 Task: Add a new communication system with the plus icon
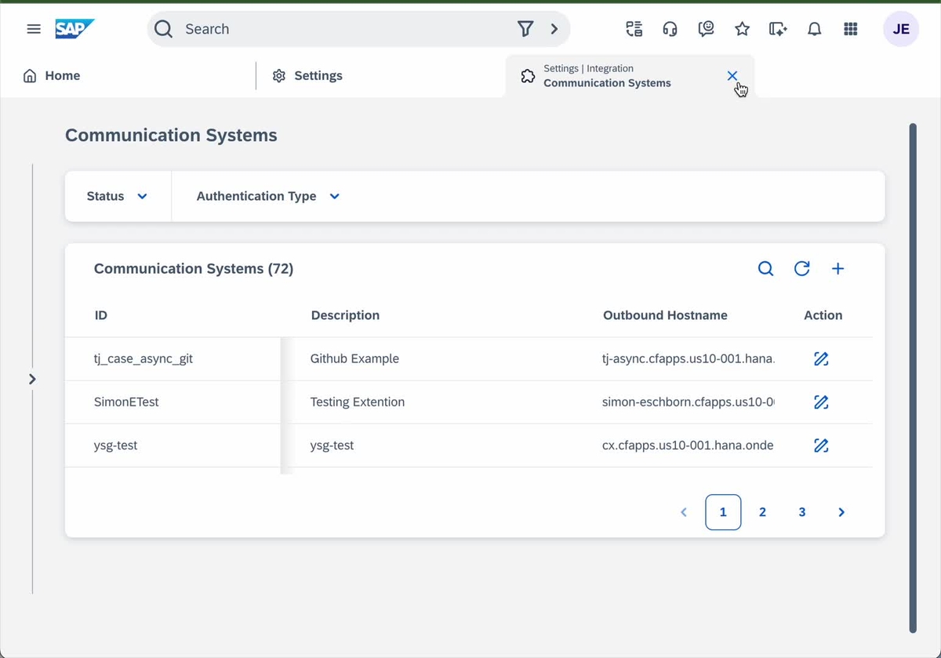point(837,268)
